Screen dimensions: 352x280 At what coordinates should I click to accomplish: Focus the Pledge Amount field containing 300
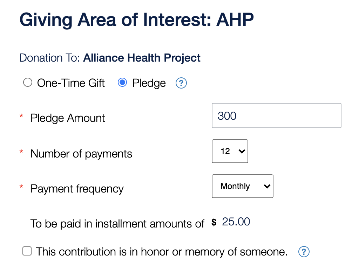[277, 116]
